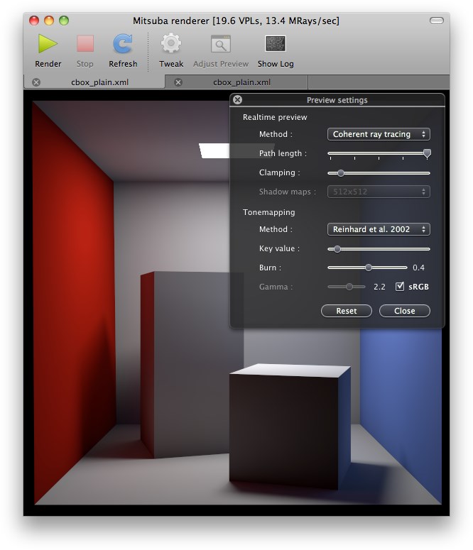The height and width of the screenshot is (550, 473).
Task: Select the second cbox_plain.xml tab
Action: 241,82
